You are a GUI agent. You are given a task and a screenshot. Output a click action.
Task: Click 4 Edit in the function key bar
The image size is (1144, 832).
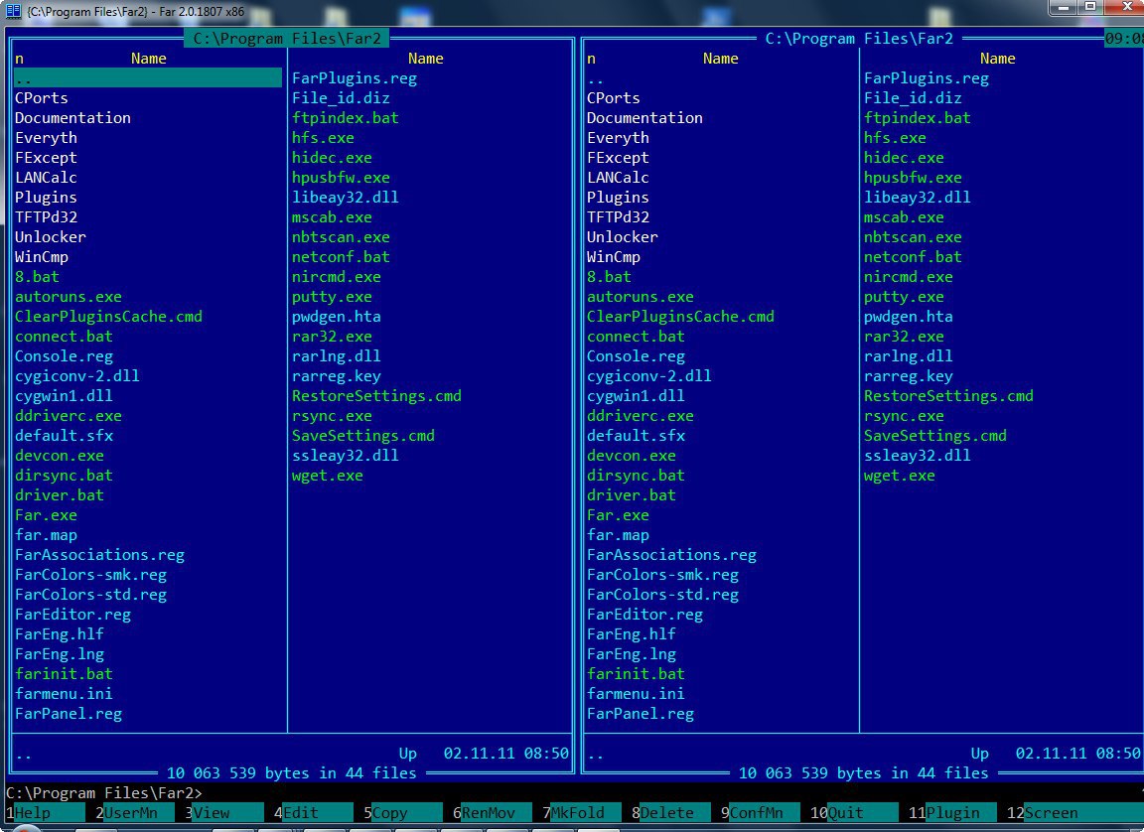[314, 812]
